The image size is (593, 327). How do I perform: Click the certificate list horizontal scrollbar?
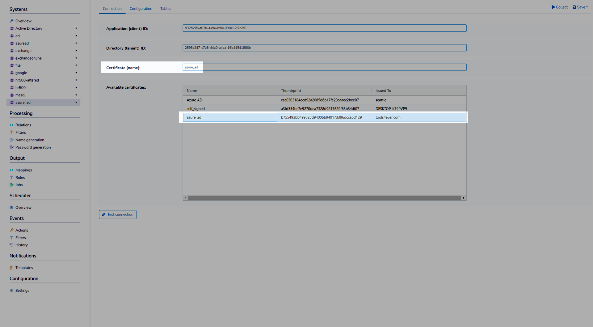click(324, 198)
